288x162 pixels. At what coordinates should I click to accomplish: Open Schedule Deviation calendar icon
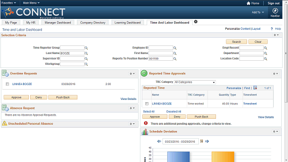point(202,141)
